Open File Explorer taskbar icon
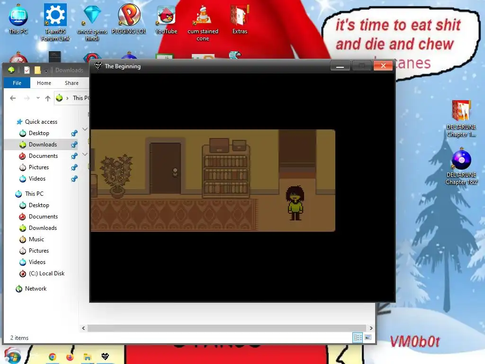Screen dimensions: 485x364 (x=88, y=357)
